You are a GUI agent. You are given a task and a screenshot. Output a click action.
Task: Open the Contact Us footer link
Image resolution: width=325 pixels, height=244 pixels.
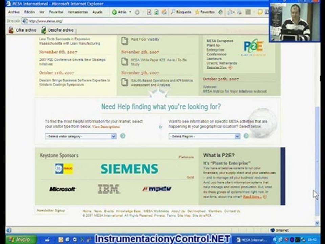pos(232,211)
